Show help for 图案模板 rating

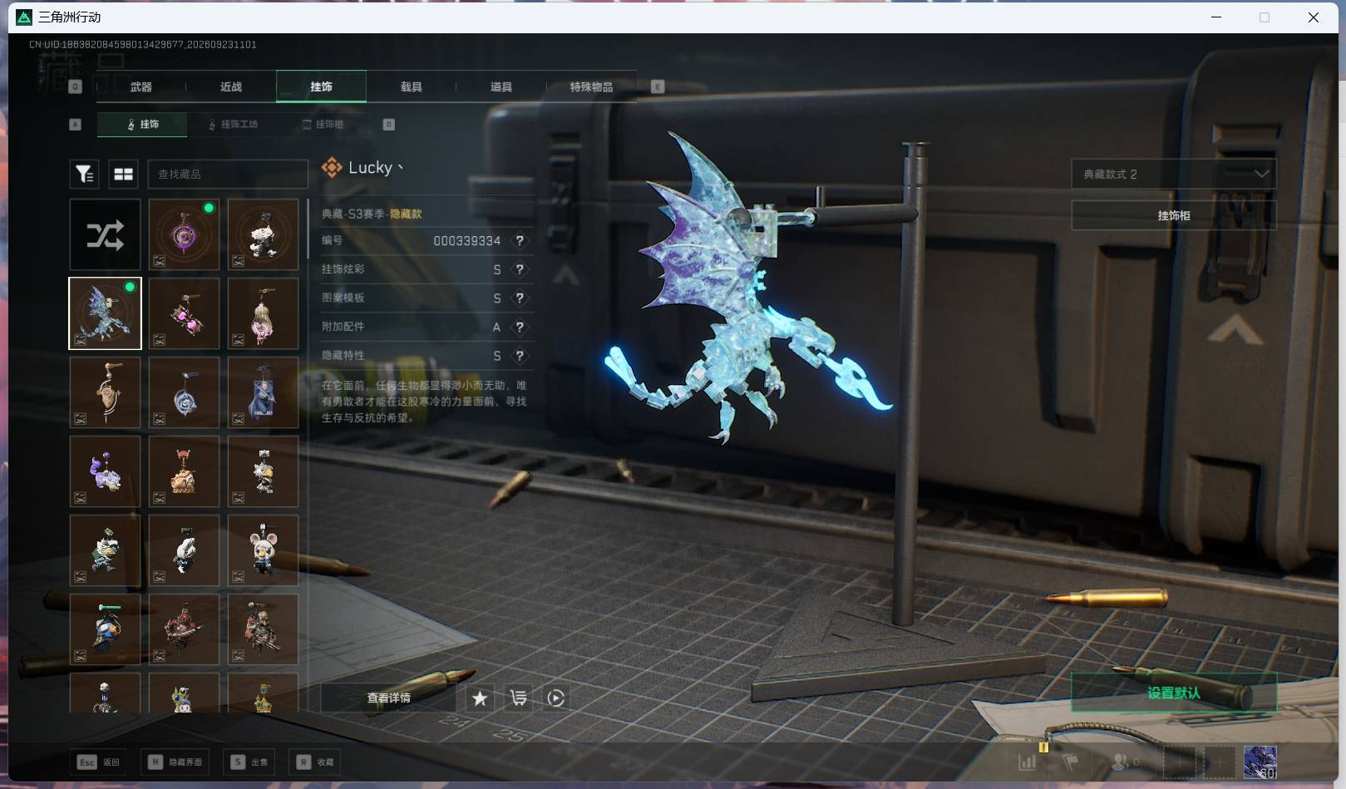pyautogui.click(x=520, y=298)
